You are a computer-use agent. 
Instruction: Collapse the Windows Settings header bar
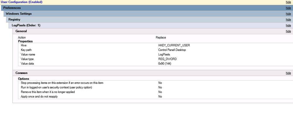click(x=148, y=14)
